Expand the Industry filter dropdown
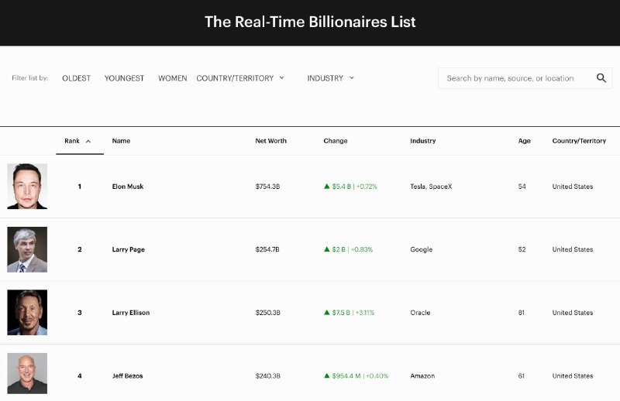Screen dimensions: 620x401 tap(330, 78)
